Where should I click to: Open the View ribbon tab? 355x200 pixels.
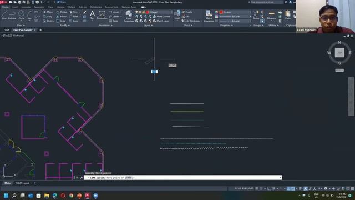[x=50, y=7]
